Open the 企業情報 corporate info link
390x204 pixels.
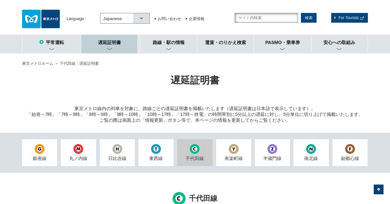click(195, 19)
